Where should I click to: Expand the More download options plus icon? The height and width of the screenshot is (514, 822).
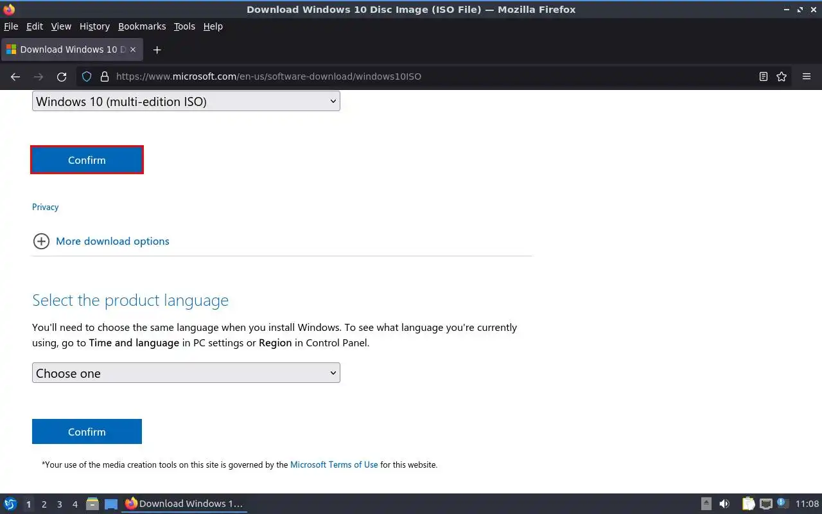[41, 241]
